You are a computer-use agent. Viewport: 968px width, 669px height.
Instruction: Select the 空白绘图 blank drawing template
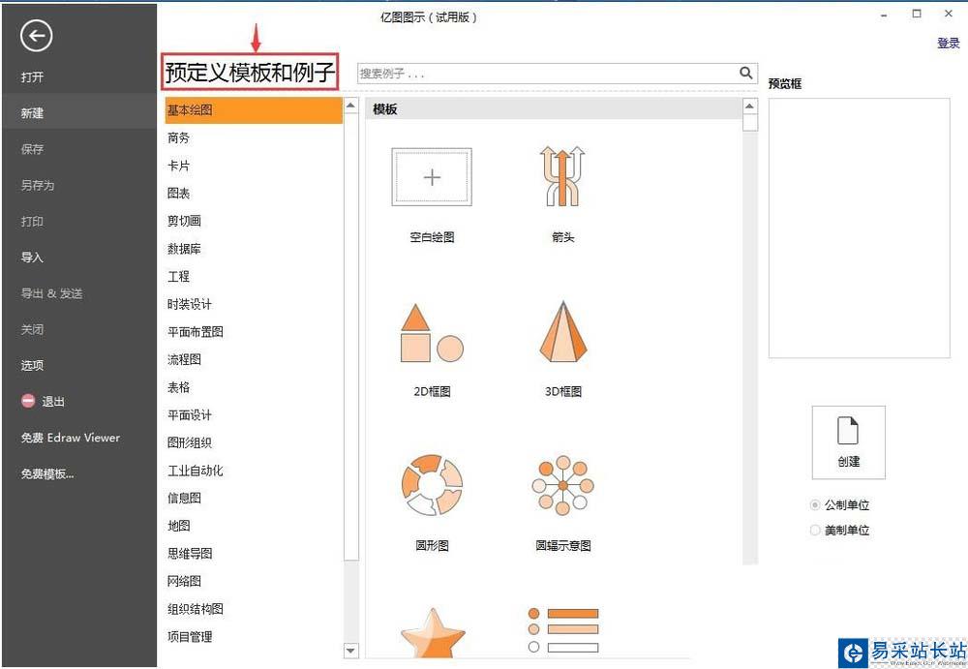[x=432, y=176]
